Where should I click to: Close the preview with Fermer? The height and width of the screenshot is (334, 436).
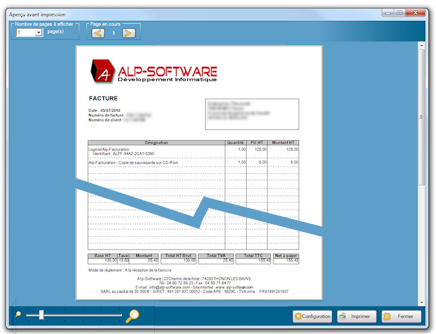tap(401, 317)
